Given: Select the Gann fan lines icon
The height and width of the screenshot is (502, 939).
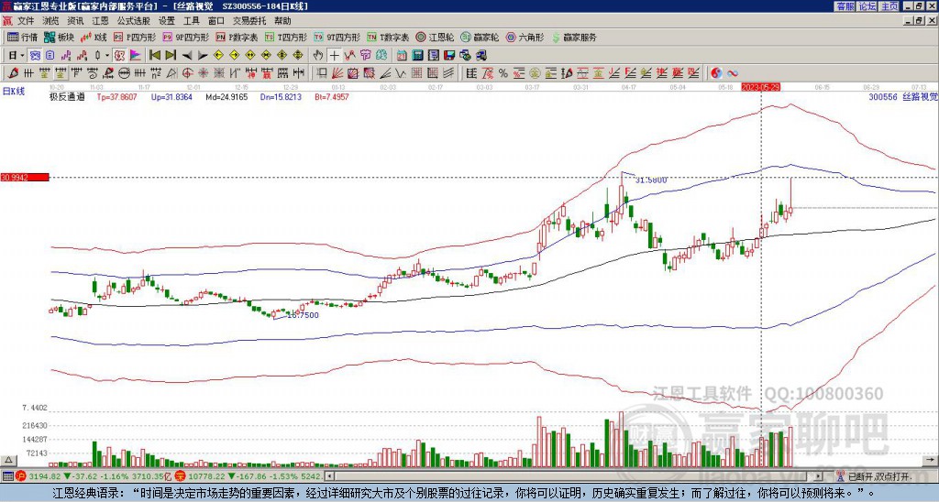Looking at the screenshot, I should pyautogui.click(x=337, y=73).
